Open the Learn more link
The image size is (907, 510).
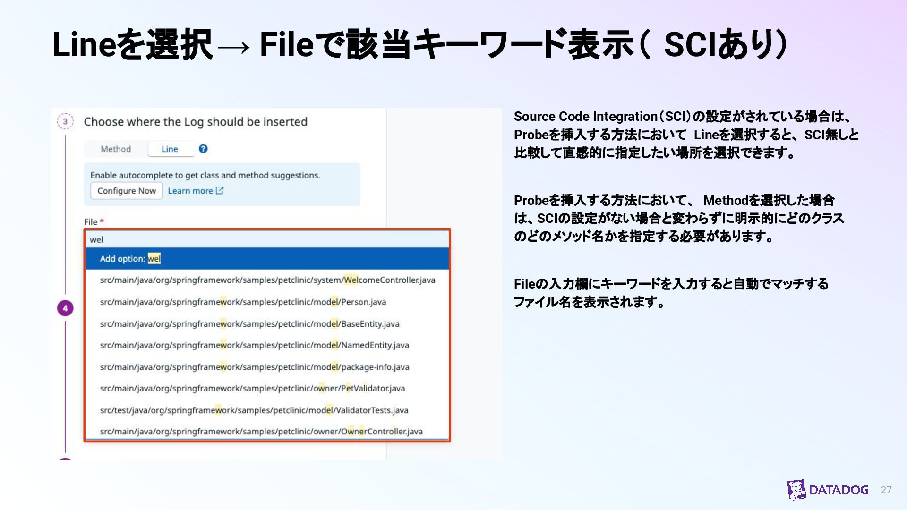[x=190, y=191]
